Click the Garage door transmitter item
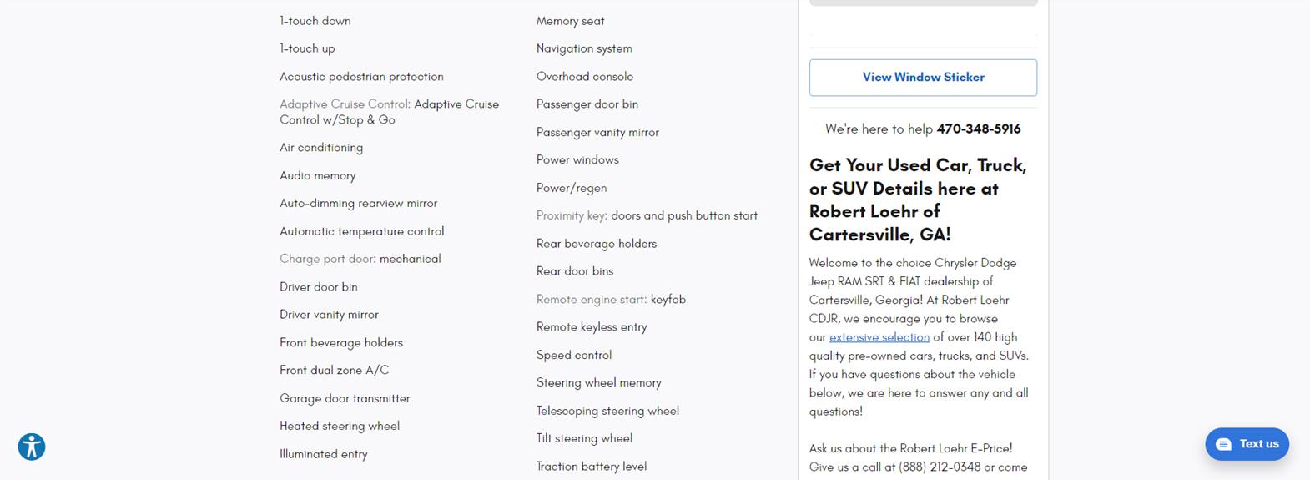The width and height of the screenshot is (1310, 480). (345, 398)
